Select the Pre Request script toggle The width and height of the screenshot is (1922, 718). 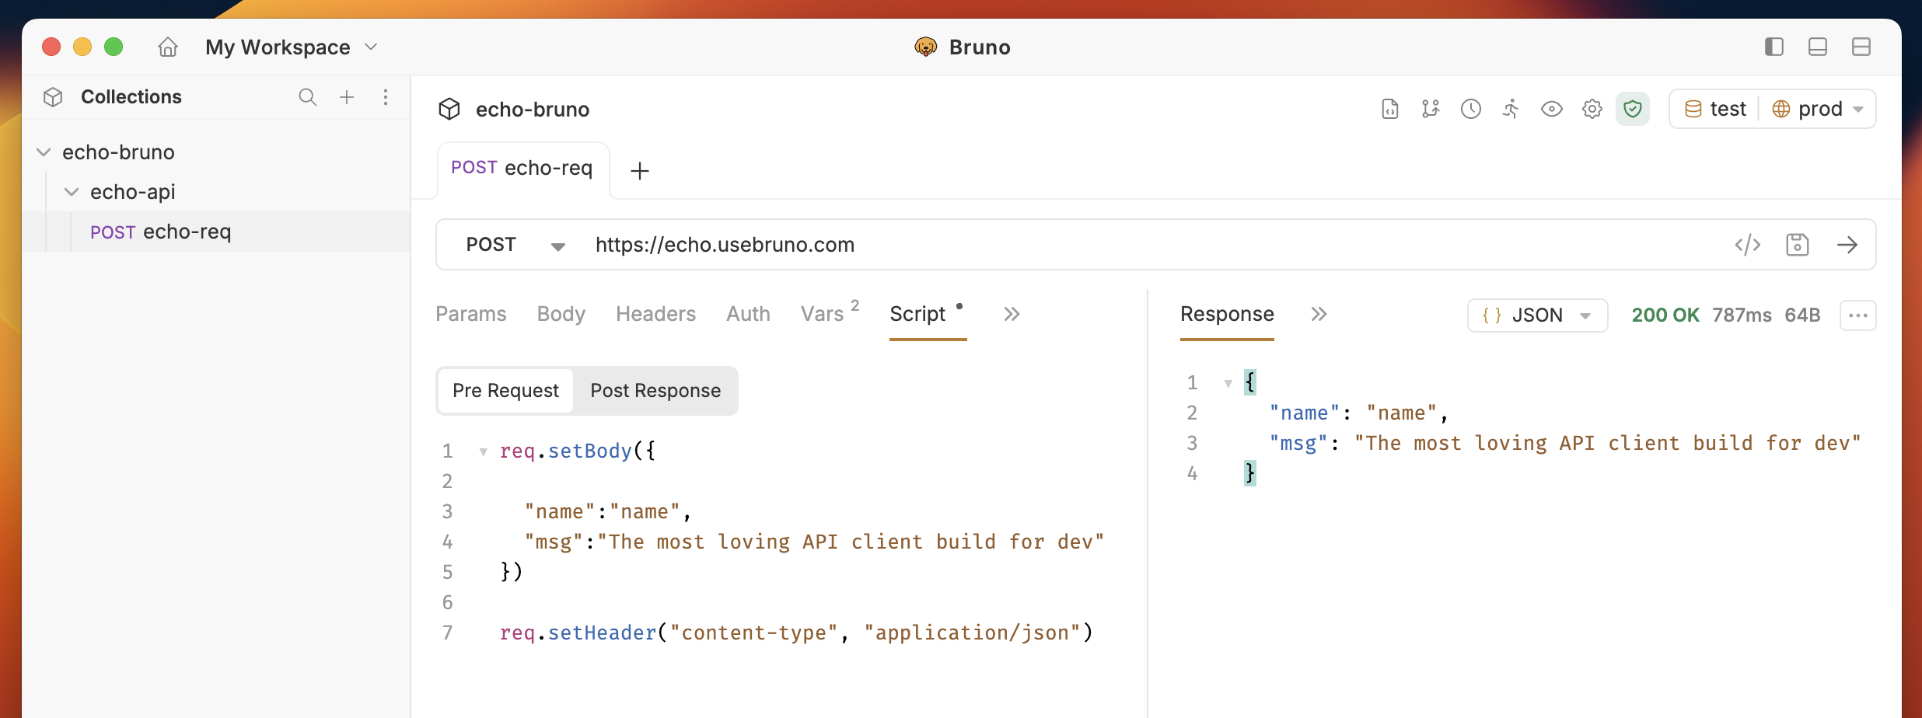click(505, 391)
